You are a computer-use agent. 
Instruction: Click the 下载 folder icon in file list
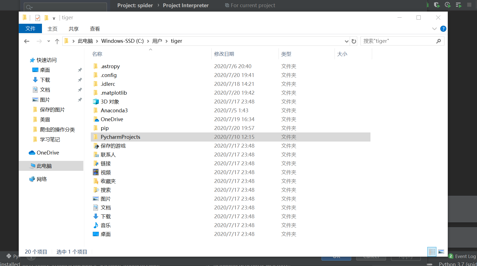click(x=96, y=216)
